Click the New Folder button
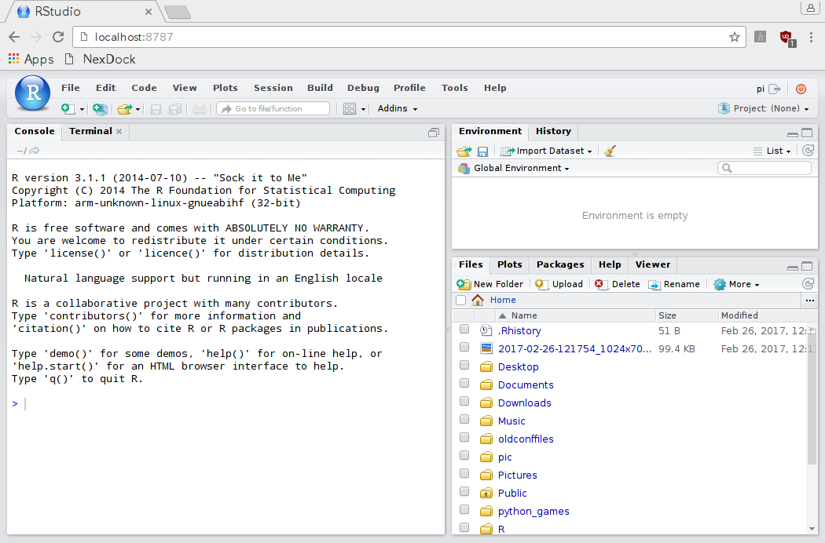825x543 pixels. pyautogui.click(x=490, y=284)
